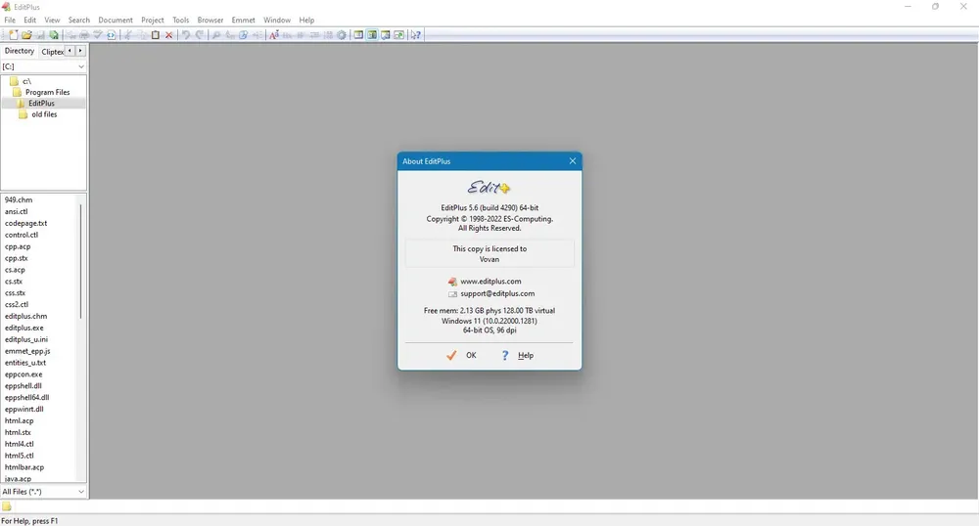Open the Emmet menu

click(243, 20)
